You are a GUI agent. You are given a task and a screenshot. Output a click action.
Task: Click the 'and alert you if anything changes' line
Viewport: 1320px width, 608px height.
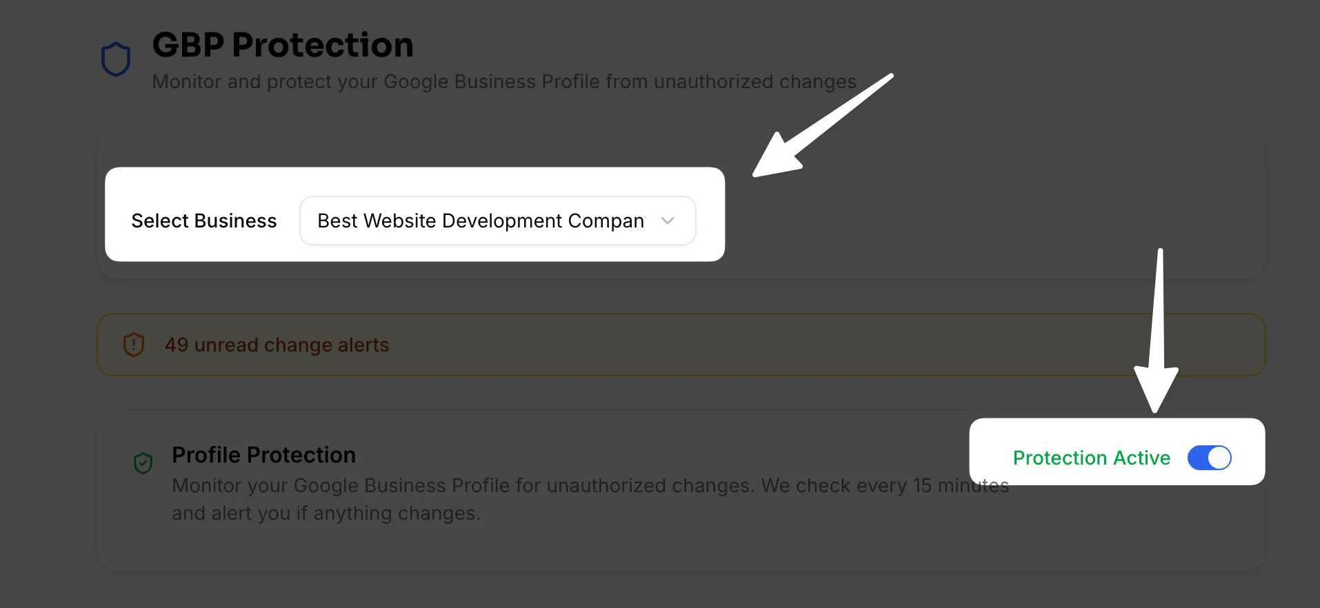326,514
